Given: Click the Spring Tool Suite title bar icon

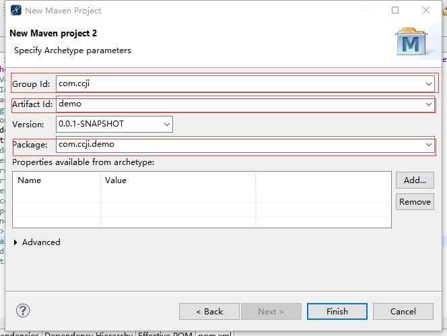Looking at the screenshot, I should click(x=16, y=10).
